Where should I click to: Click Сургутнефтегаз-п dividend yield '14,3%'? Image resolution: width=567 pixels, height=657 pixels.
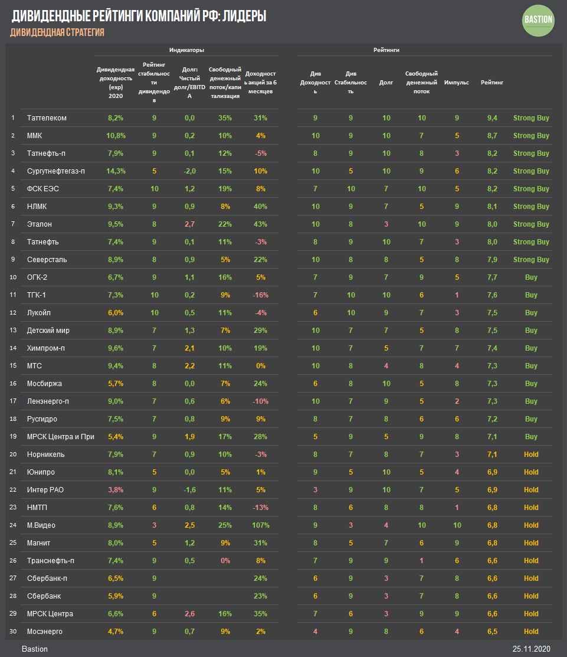(x=116, y=171)
